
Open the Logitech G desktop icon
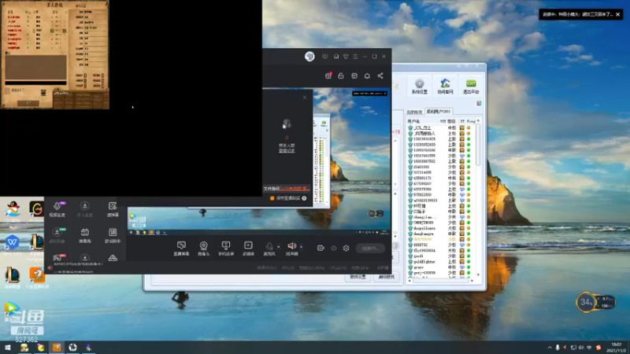(x=36, y=211)
